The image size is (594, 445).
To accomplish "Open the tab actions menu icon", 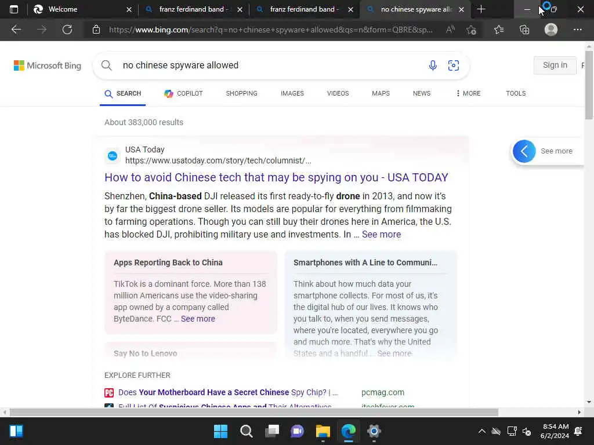I will pyautogui.click(x=14, y=9).
